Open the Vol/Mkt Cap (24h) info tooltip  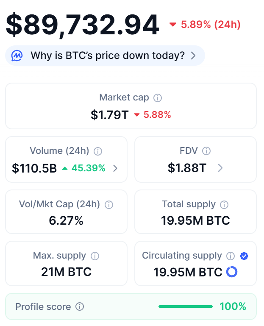(x=109, y=205)
